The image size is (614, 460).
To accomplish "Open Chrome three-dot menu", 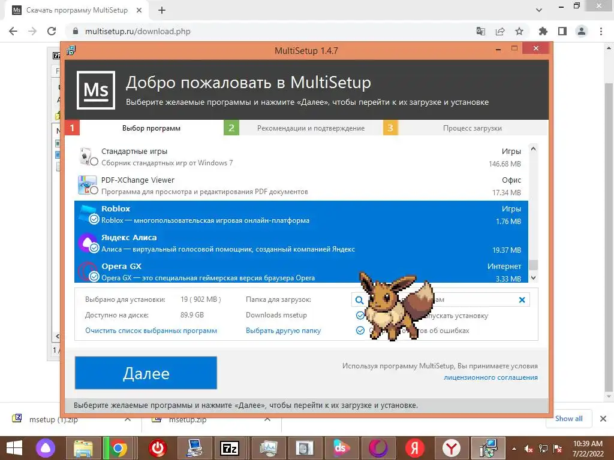I will click(x=601, y=31).
